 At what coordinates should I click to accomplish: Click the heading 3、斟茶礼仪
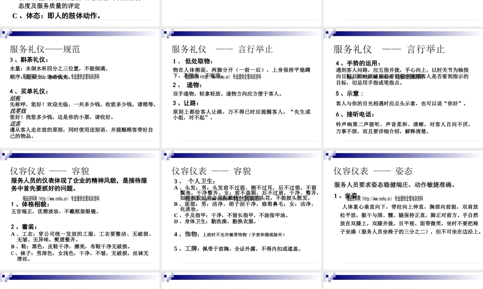[x=29, y=60]
